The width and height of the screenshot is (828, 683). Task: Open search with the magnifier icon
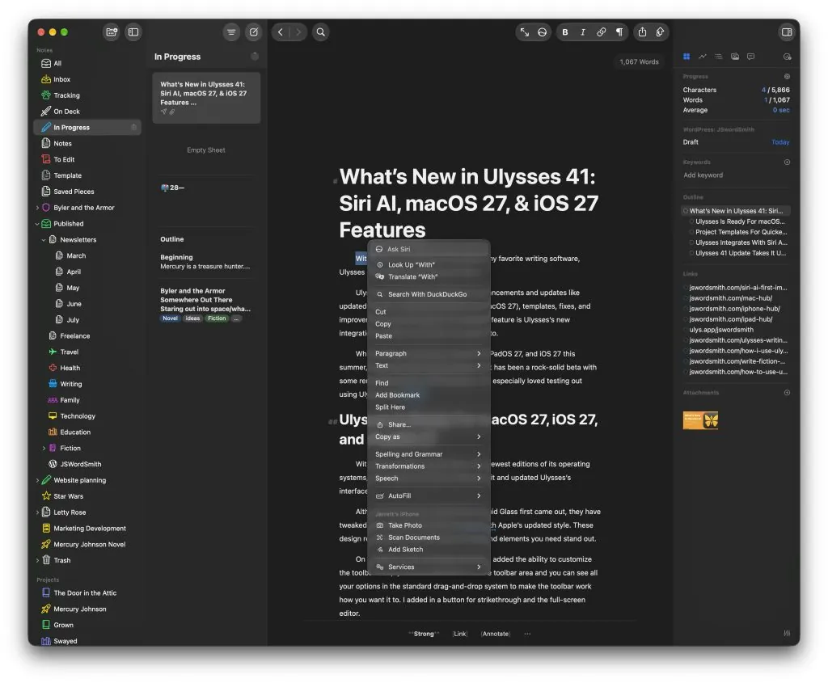pos(320,32)
